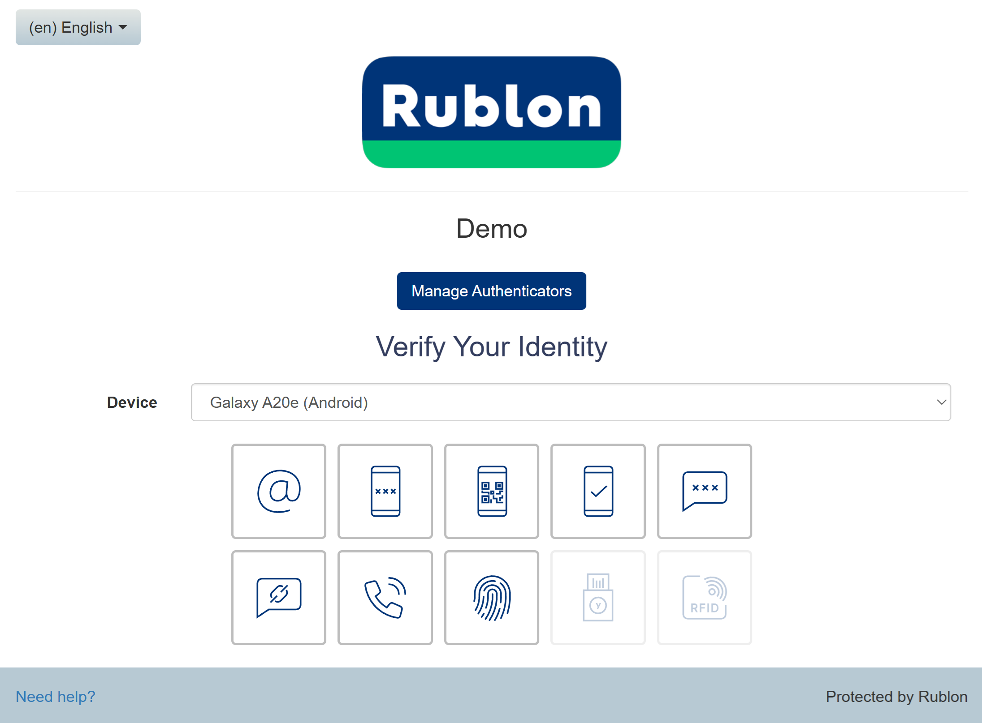Select the SMS Passcode speech bubble icon
Screen dimensions: 982x723
[704, 491]
